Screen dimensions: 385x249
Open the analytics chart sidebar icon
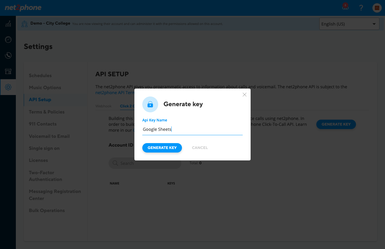click(8, 24)
